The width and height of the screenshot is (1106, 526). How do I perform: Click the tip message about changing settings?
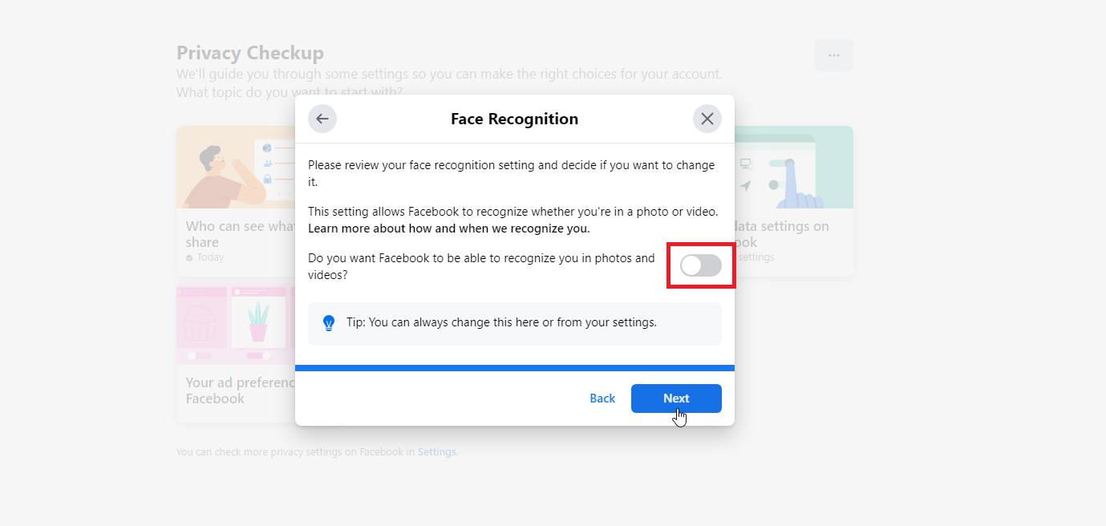[x=501, y=322]
